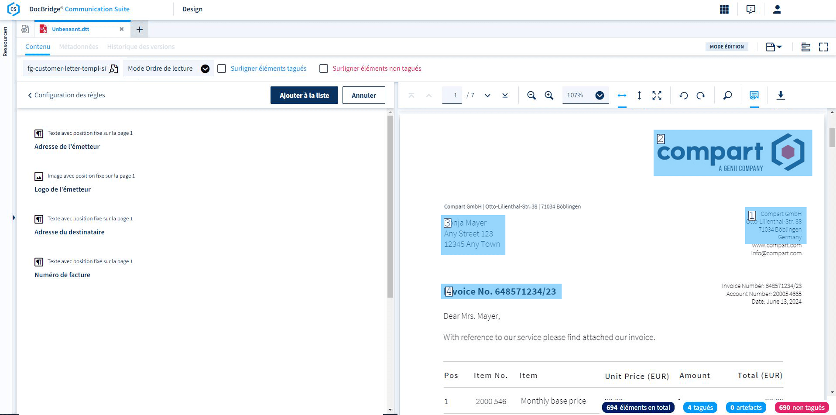Open the user account menu
Image resolution: width=836 pixels, height=415 pixels.
tap(777, 9)
